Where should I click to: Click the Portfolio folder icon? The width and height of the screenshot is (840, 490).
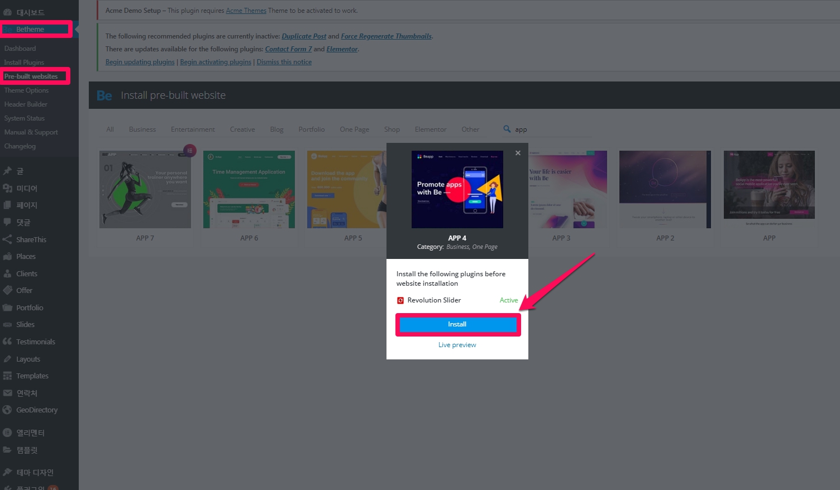7,308
